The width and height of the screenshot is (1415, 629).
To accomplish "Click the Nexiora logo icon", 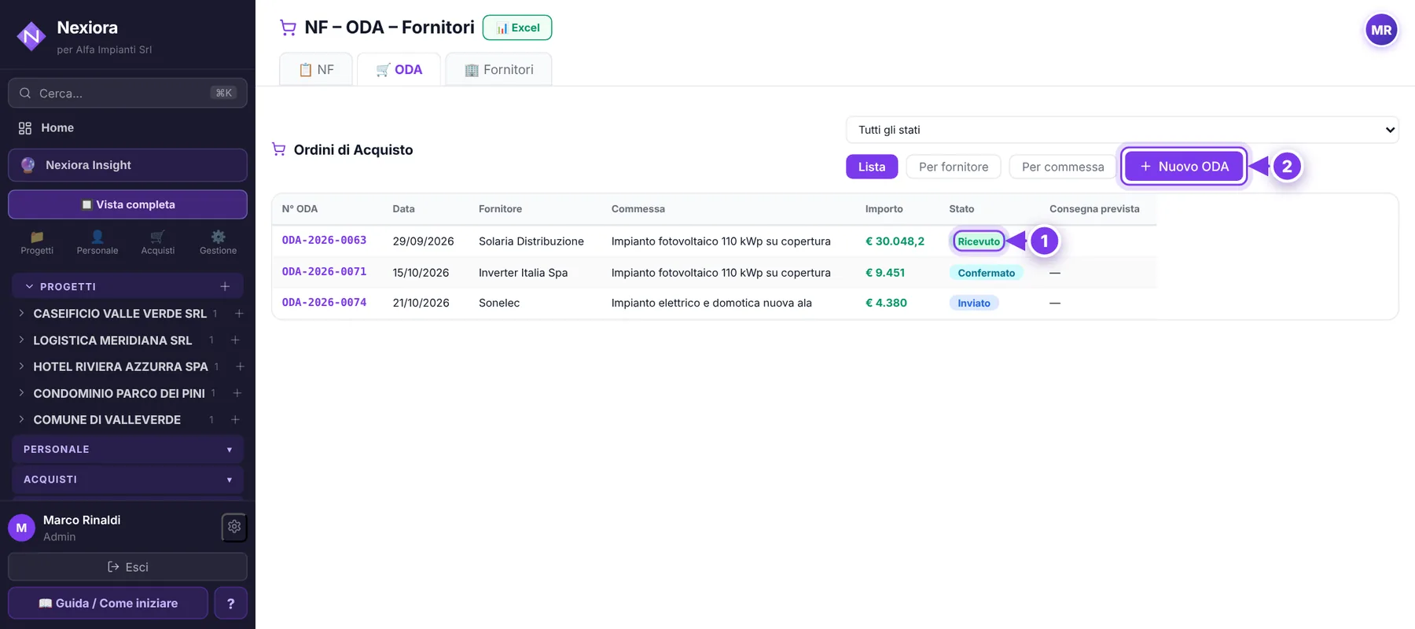I will [31, 36].
